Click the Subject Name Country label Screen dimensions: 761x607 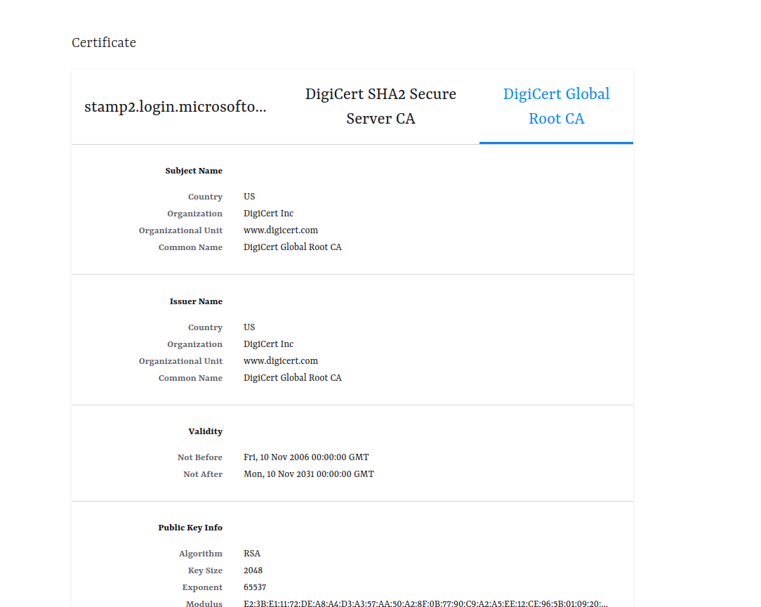(205, 197)
